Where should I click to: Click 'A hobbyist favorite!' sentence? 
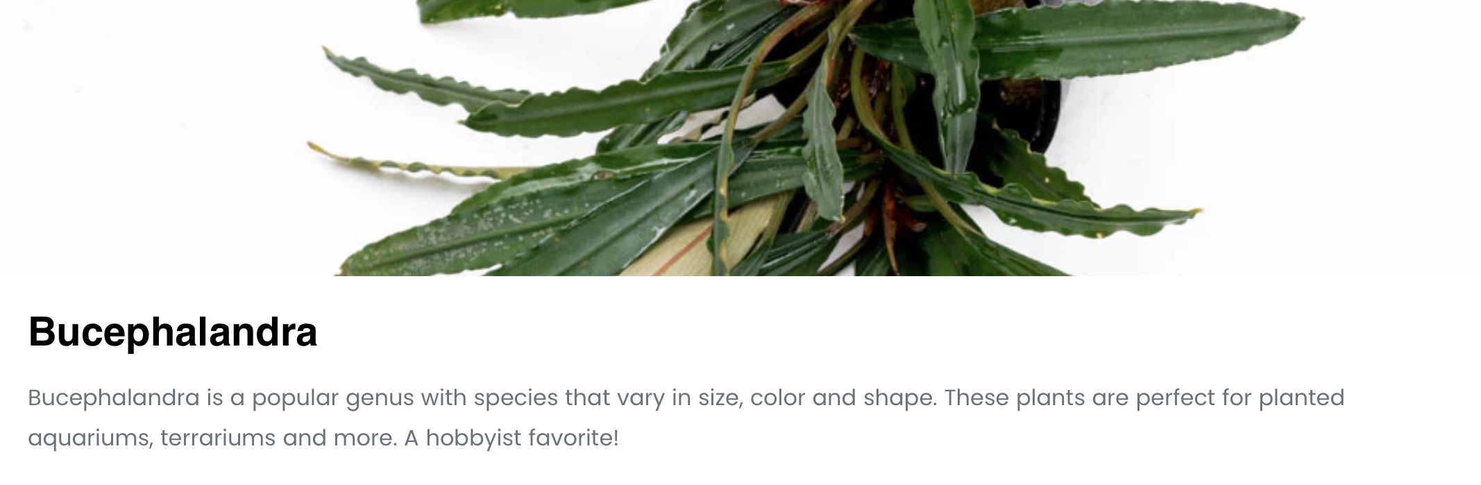pos(511,439)
